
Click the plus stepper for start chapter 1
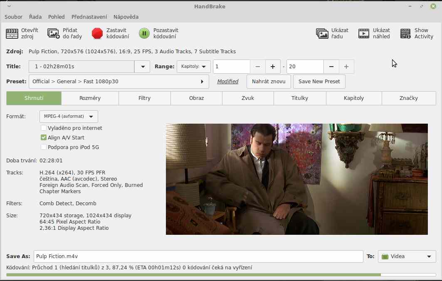273,67
